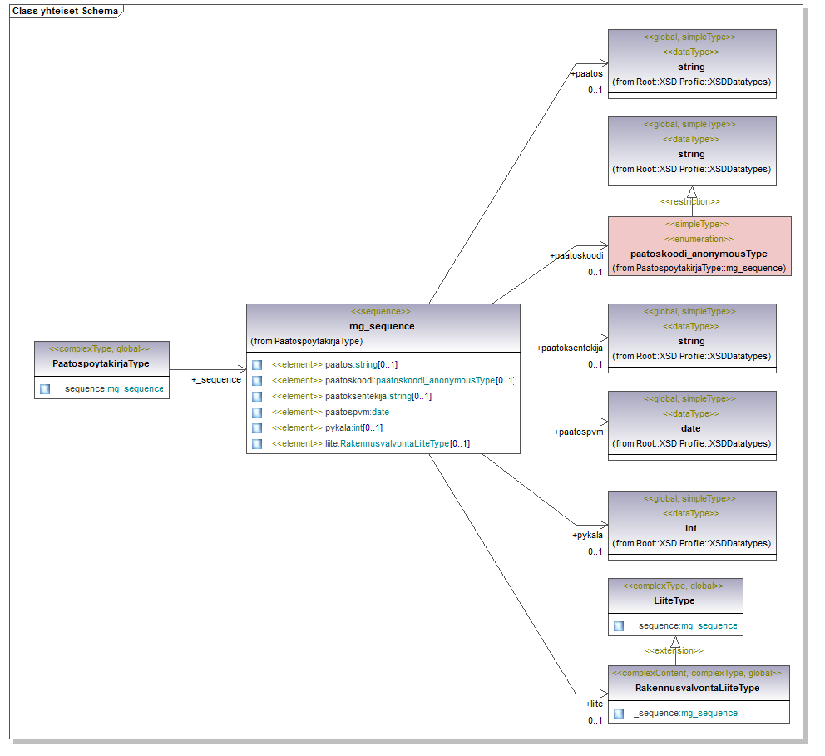Click the LiiteType class title

(674, 600)
